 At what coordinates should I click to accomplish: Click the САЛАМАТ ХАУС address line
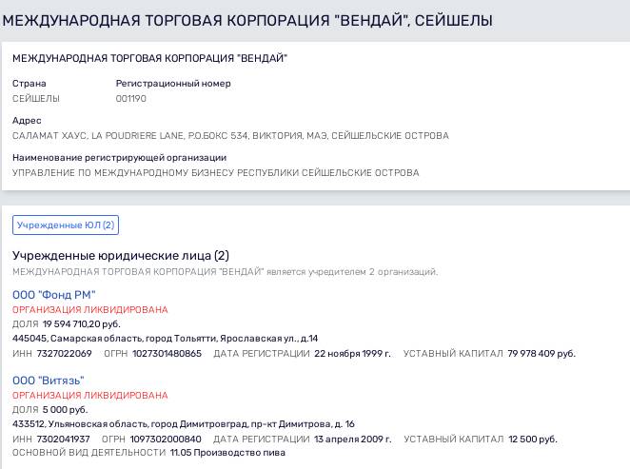pyautogui.click(x=230, y=136)
